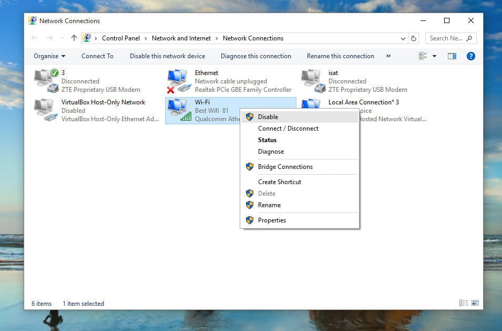Go to Control Panel breadcrumb
The height and width of the screenshot is (331, 502).
[121, 38]
